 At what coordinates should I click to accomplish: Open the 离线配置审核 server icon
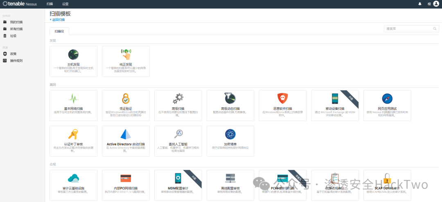point(230,178)
